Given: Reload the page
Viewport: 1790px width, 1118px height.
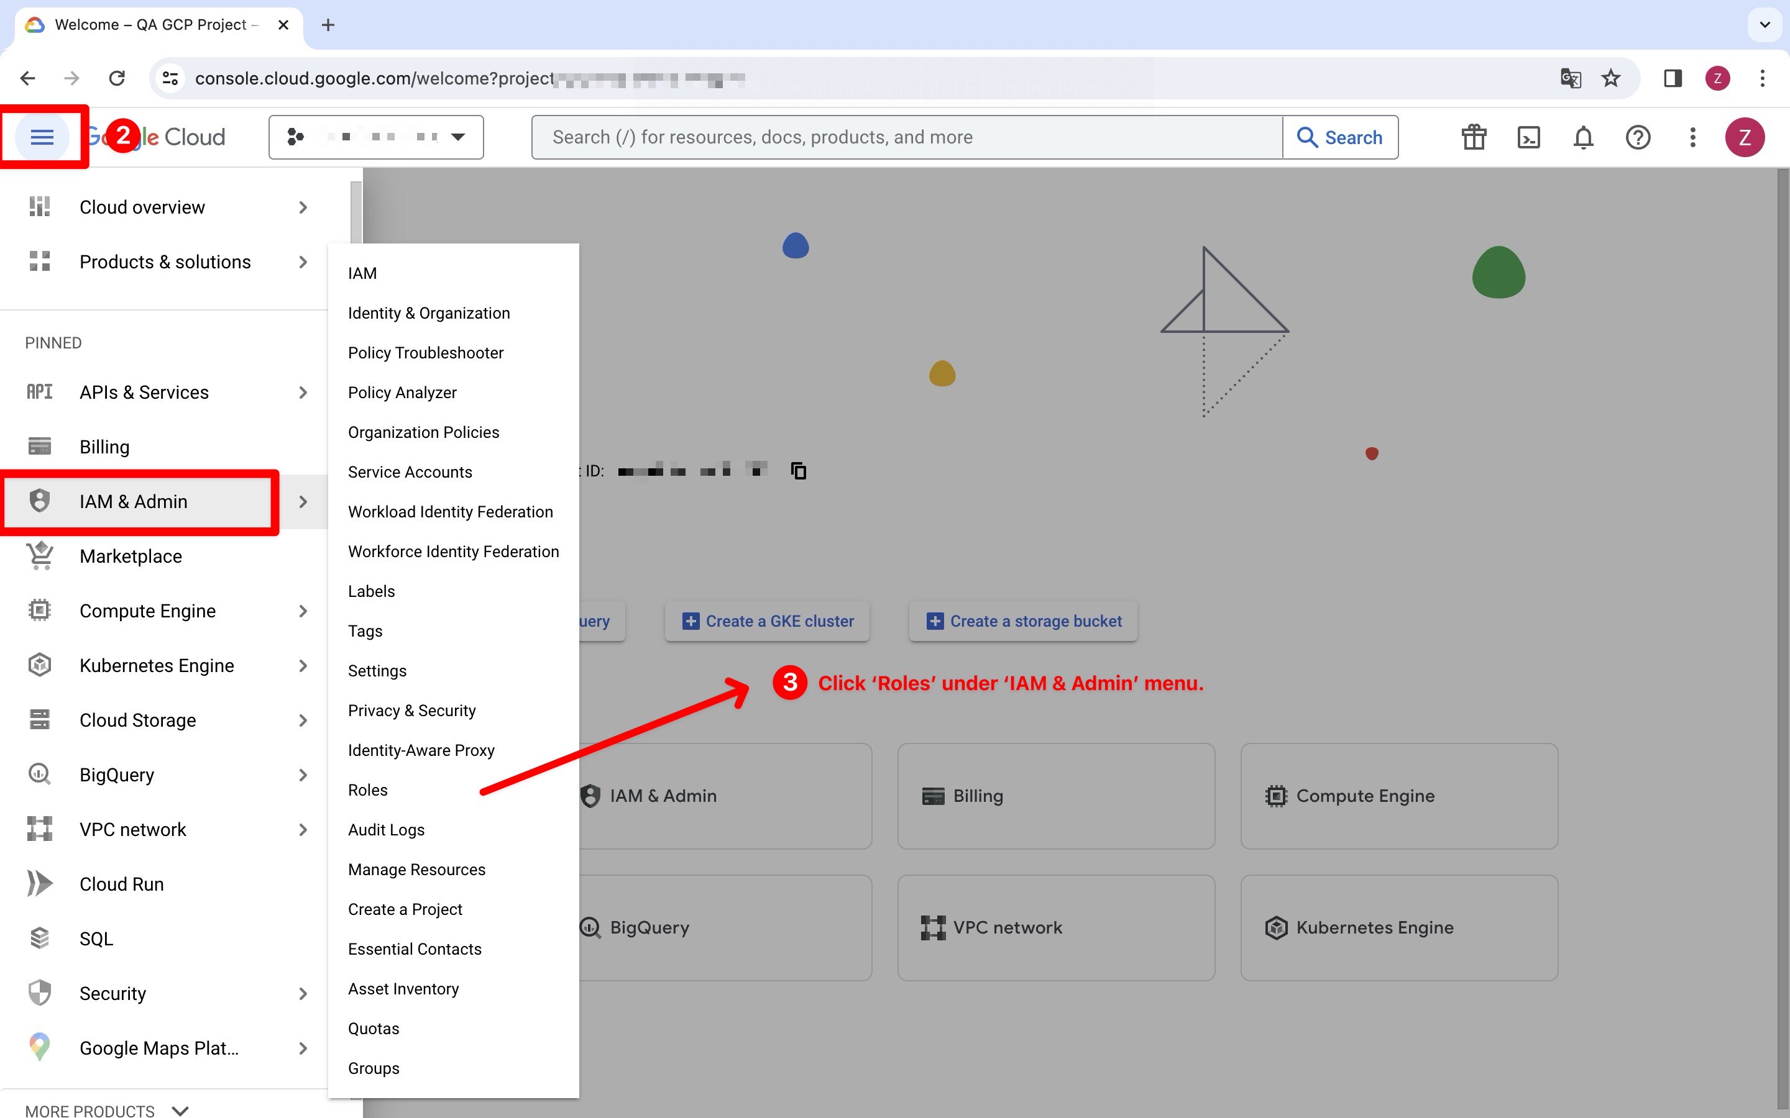Looking at the screenshot, I should [x=116, y=78].
